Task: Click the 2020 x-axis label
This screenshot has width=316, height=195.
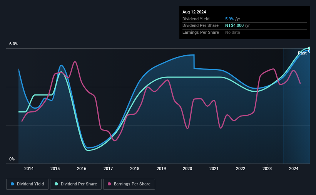Action: coord(187,169)
